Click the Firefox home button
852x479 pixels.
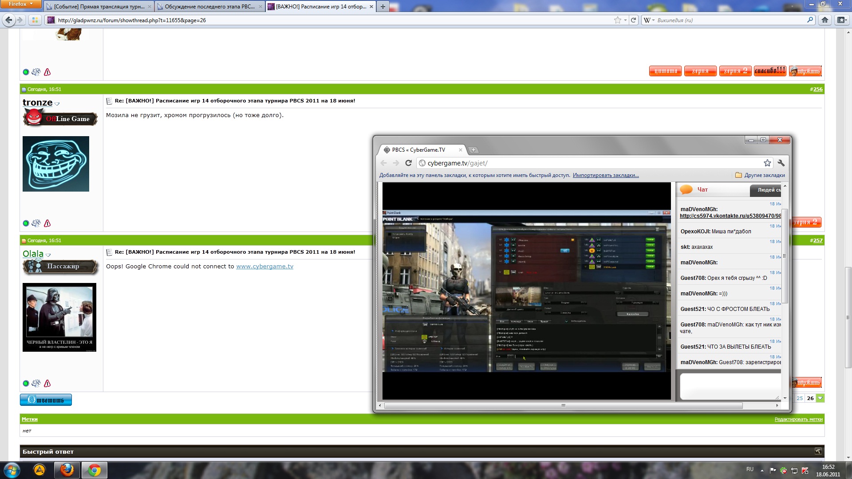(x=825, y=20)
